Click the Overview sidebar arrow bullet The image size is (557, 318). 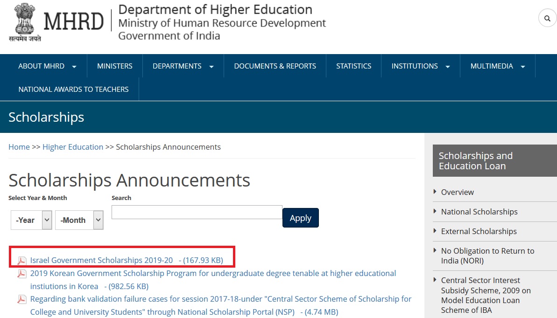435,192
